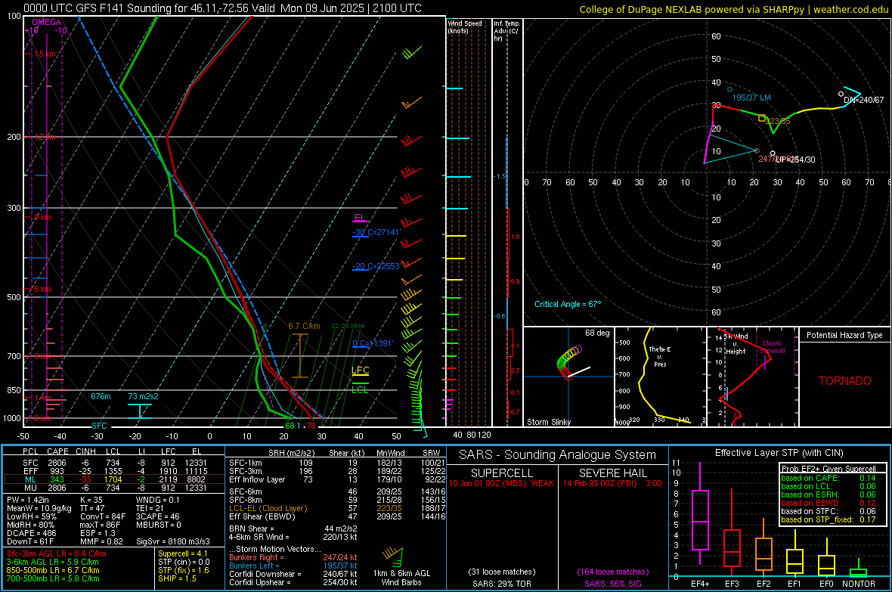Click the Potential Hazard Type header
Image resolution: width=892 pixels, height=592 pixels.
point(844,335)
